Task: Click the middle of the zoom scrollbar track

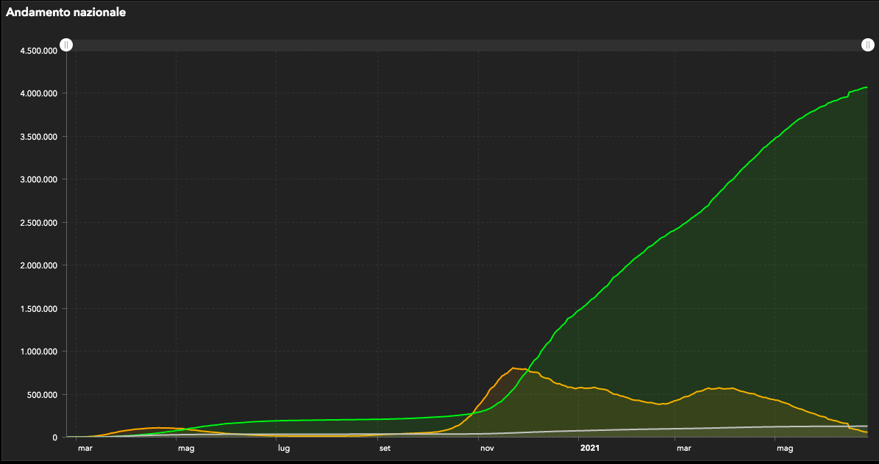Action: pos(467,46)
